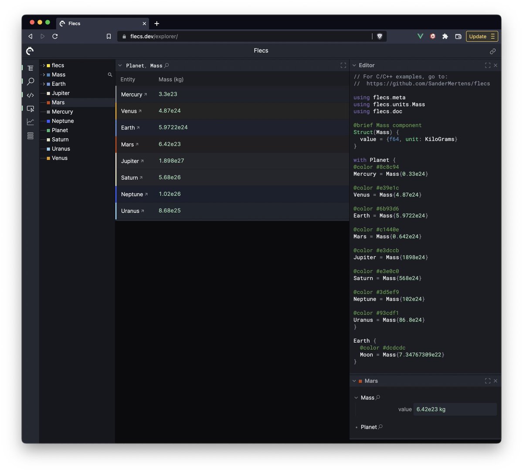Close the Editor panel
Screen dimensions: 523x472
tap(496, 65)
